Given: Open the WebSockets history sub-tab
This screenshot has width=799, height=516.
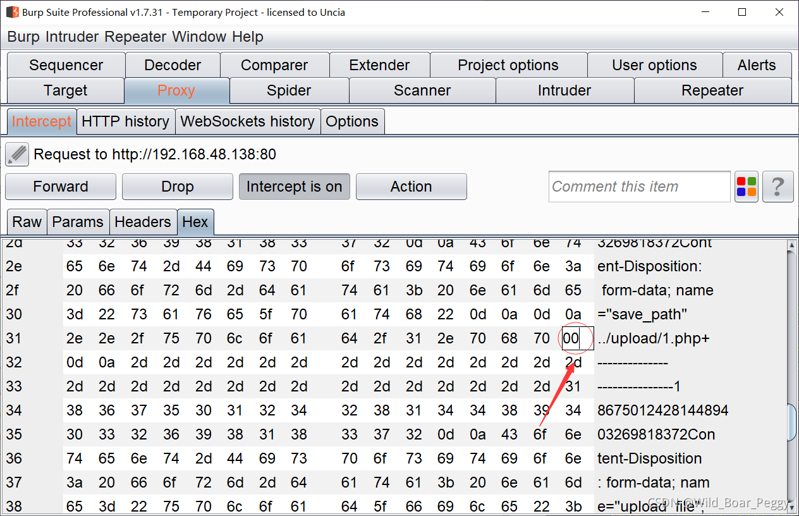Looking at the screenshot, I should click(248, 121).
